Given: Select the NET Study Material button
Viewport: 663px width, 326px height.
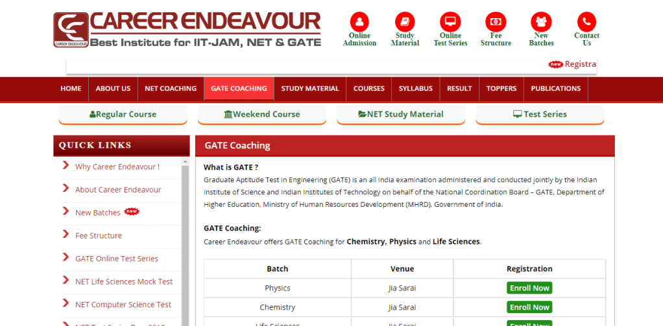Looking at the screenshot, I should (x=401, y=114).
